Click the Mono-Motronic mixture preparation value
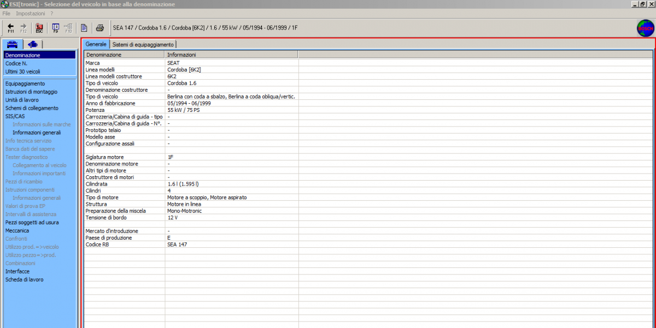 click(186, 211)
